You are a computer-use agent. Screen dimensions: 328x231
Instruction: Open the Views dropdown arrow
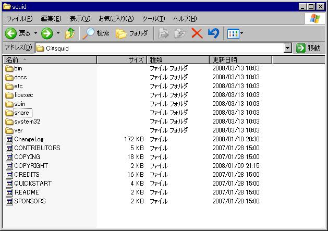[x=241, y=33]
